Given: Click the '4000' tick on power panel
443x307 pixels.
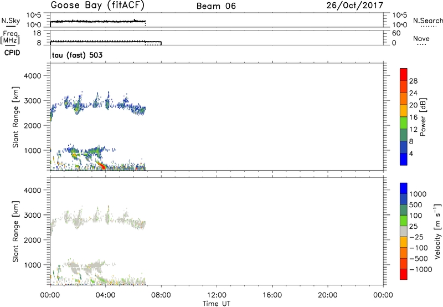Looking at the screenshot, I should 32,76.
